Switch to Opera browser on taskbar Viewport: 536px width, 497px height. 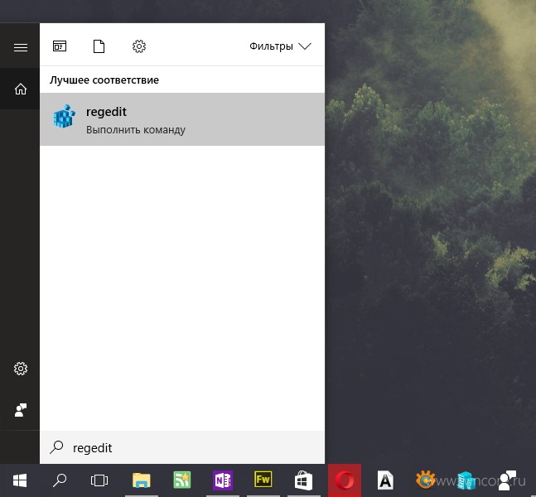pos(345,480)
